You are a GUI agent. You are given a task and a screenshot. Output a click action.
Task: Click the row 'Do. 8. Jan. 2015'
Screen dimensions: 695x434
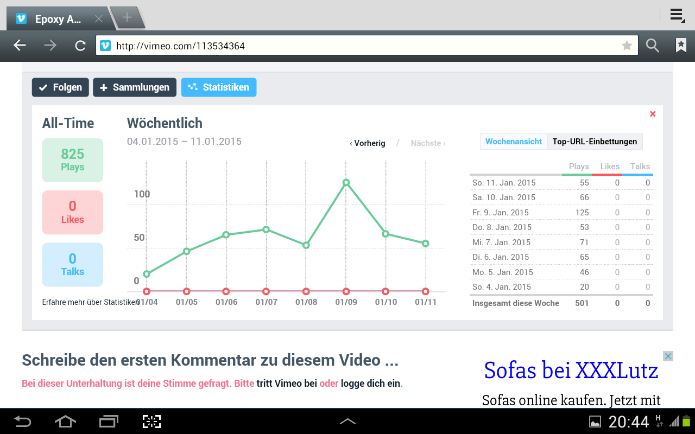click(x=561, y=227)
